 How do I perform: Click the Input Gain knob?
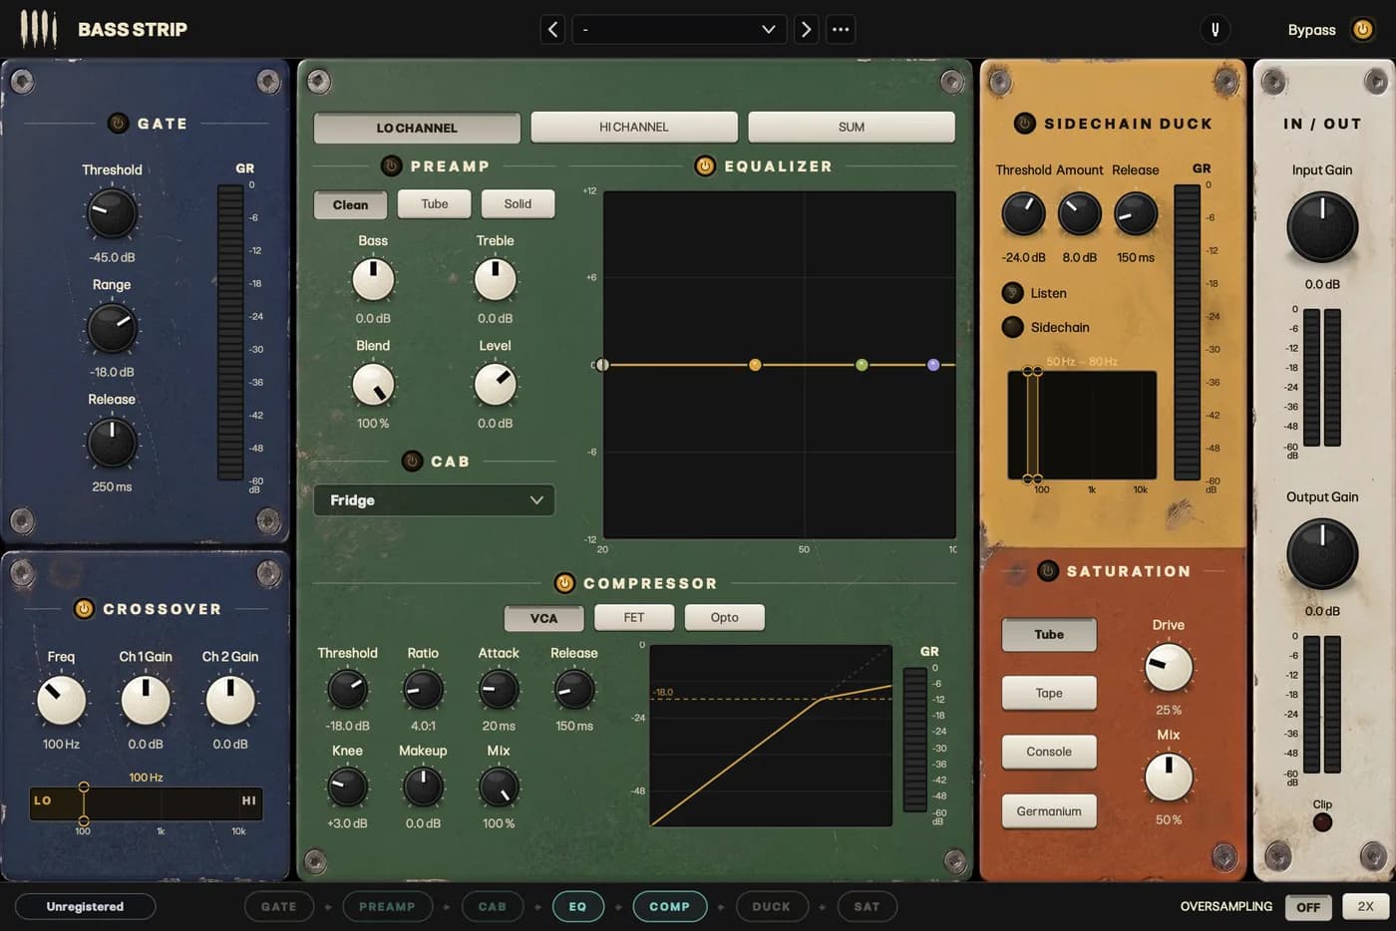point(1322,227)
